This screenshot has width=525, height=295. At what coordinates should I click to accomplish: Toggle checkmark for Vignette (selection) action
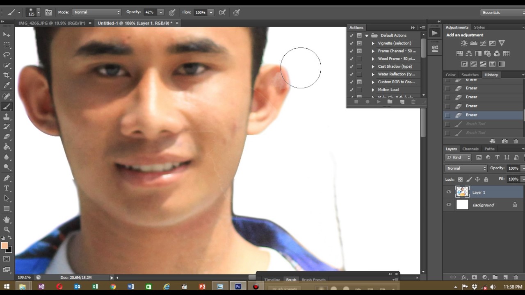pos(352,43)
